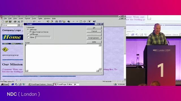The width and height of the screenshot is (181, 101).
Task: Open the Table menu
Action: coord(40,19)
